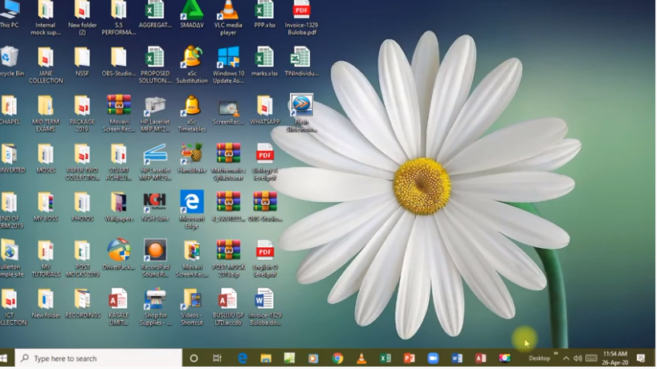
Task: Click the NCH Suite desktop icon
Action: (155, 202)
